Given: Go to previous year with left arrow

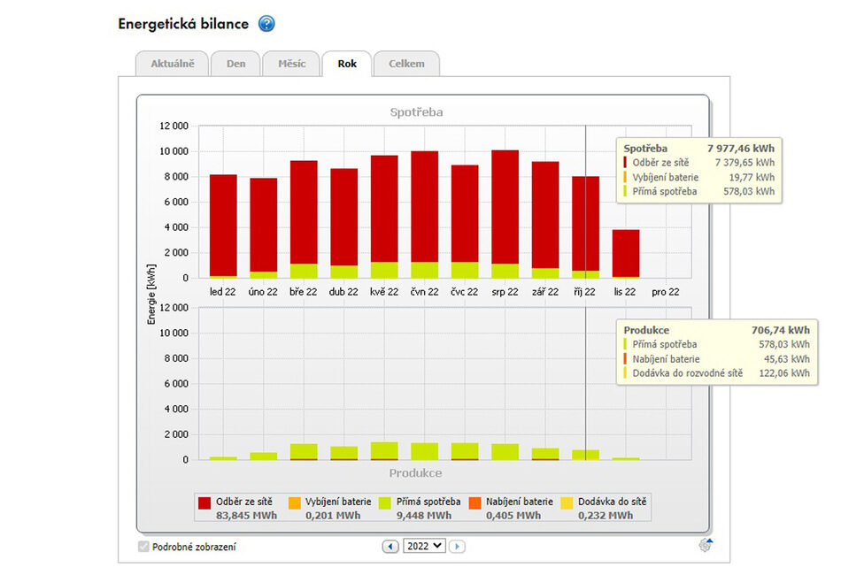Looking at the screenshot, I should [x=390, y=547].
